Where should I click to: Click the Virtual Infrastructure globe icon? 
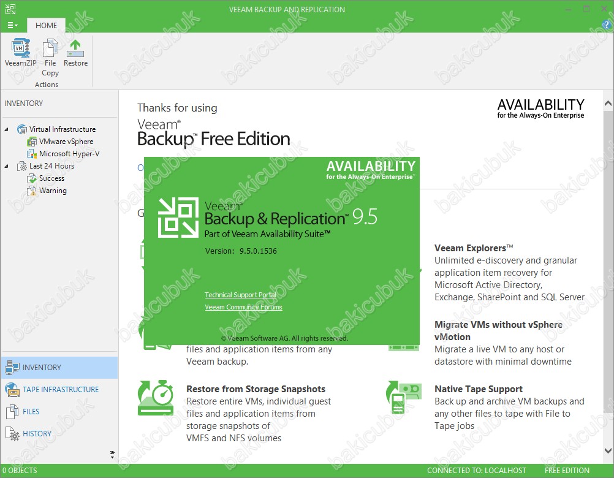point(22,129)
